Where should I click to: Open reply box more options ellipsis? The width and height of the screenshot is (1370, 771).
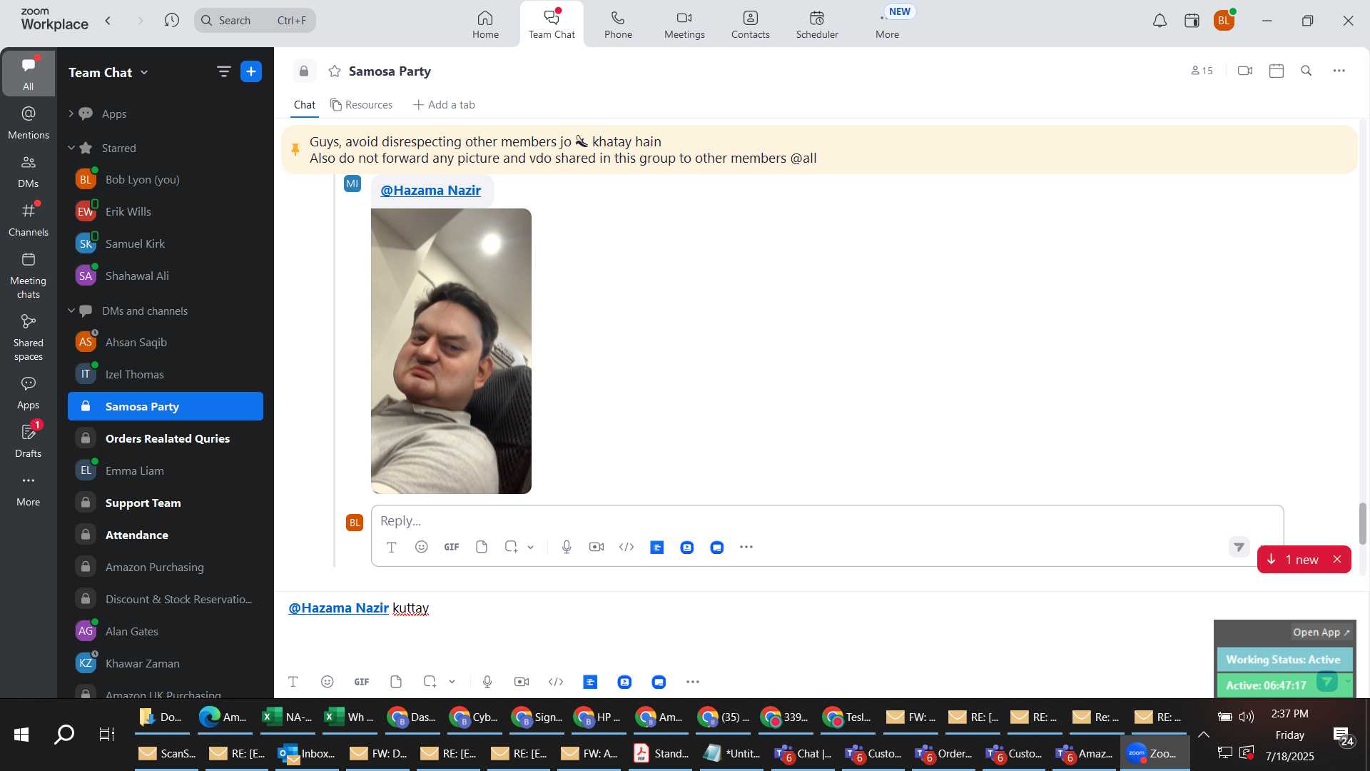(746, 548)
